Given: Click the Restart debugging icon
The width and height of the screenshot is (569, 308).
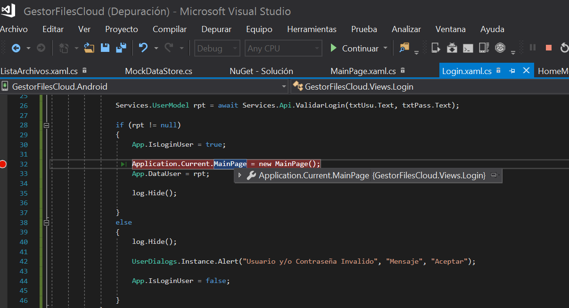Looking at the screenshot, I should tap(564, 48).
